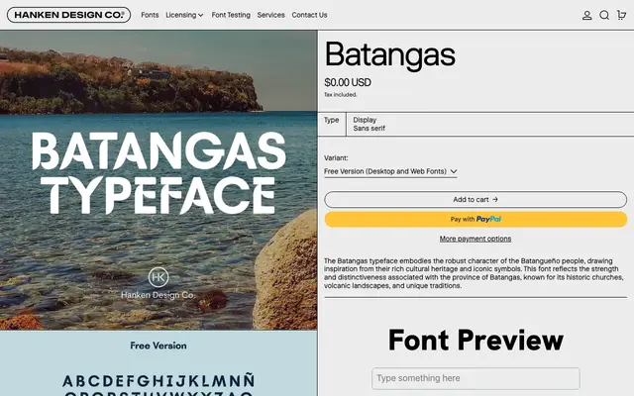Open the shopping cart icon
Image resolution: width=634 pixels, height=396 pixels.
(621, 15)
